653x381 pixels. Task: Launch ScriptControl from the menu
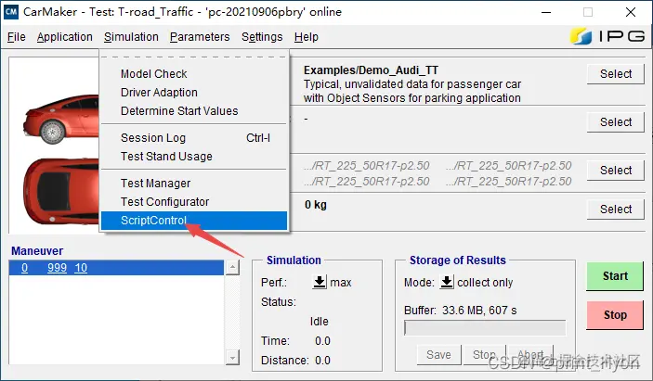[194, 221]
